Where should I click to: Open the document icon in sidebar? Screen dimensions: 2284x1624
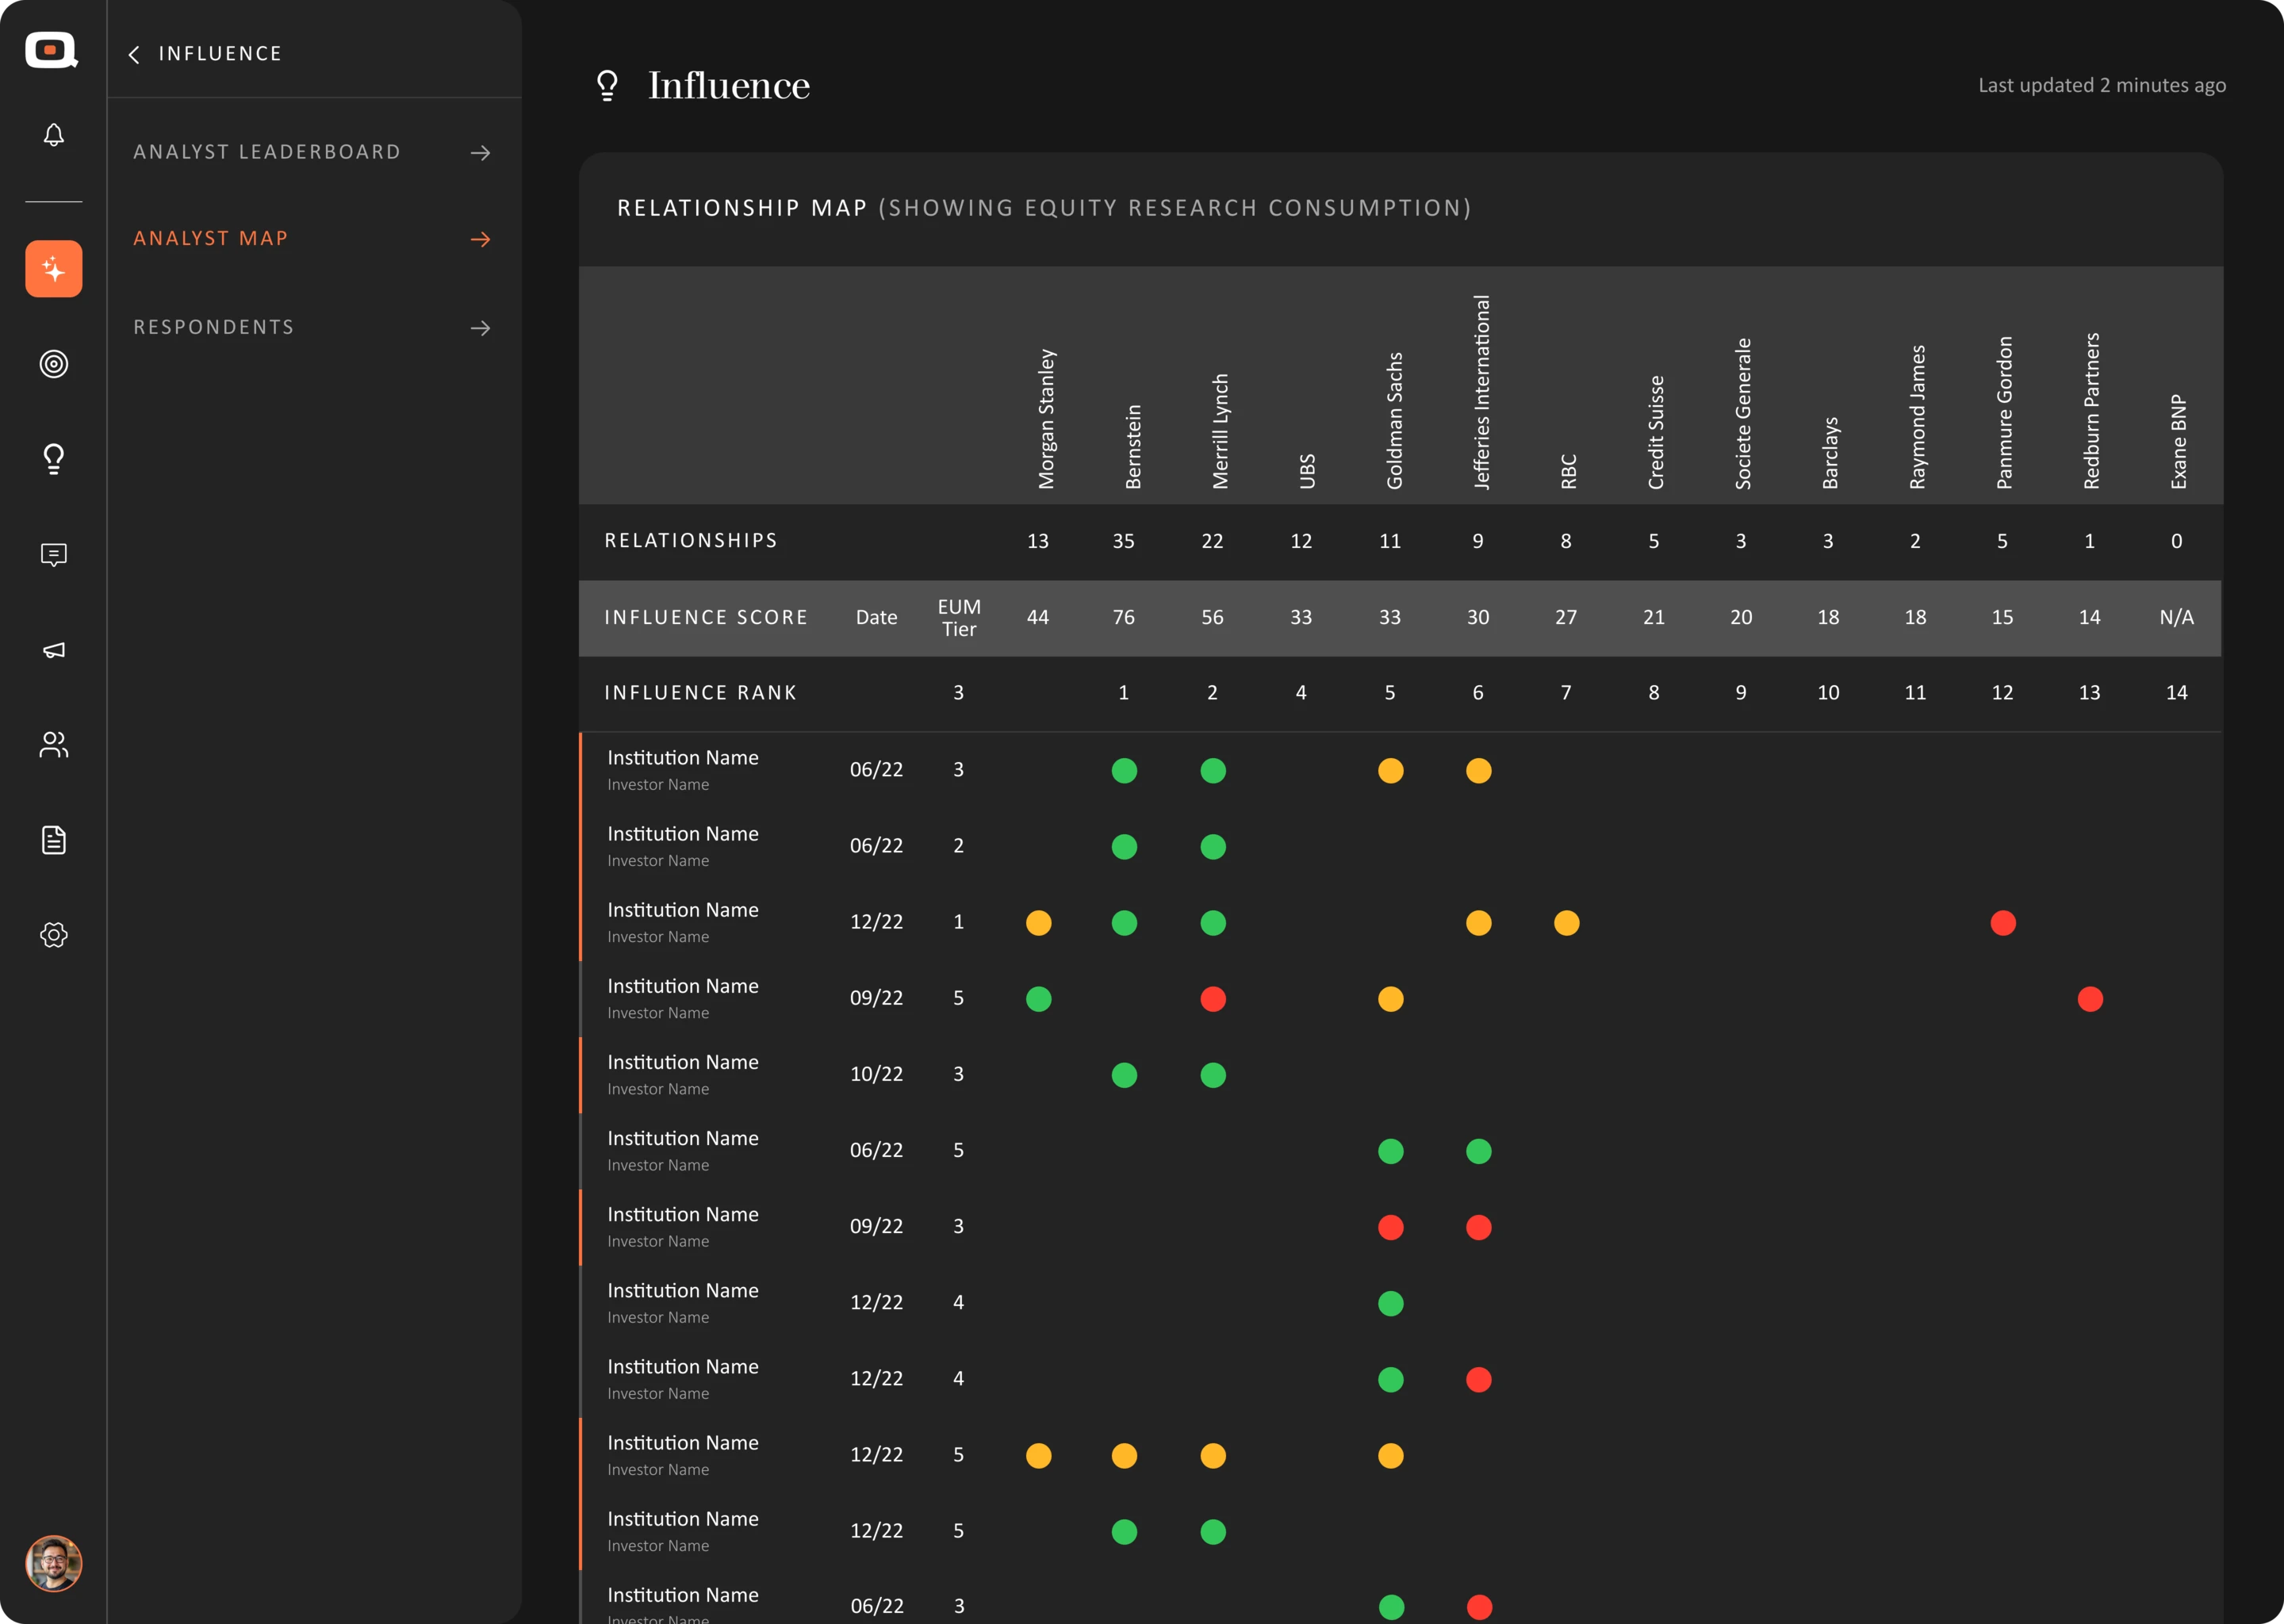(54, 840)
